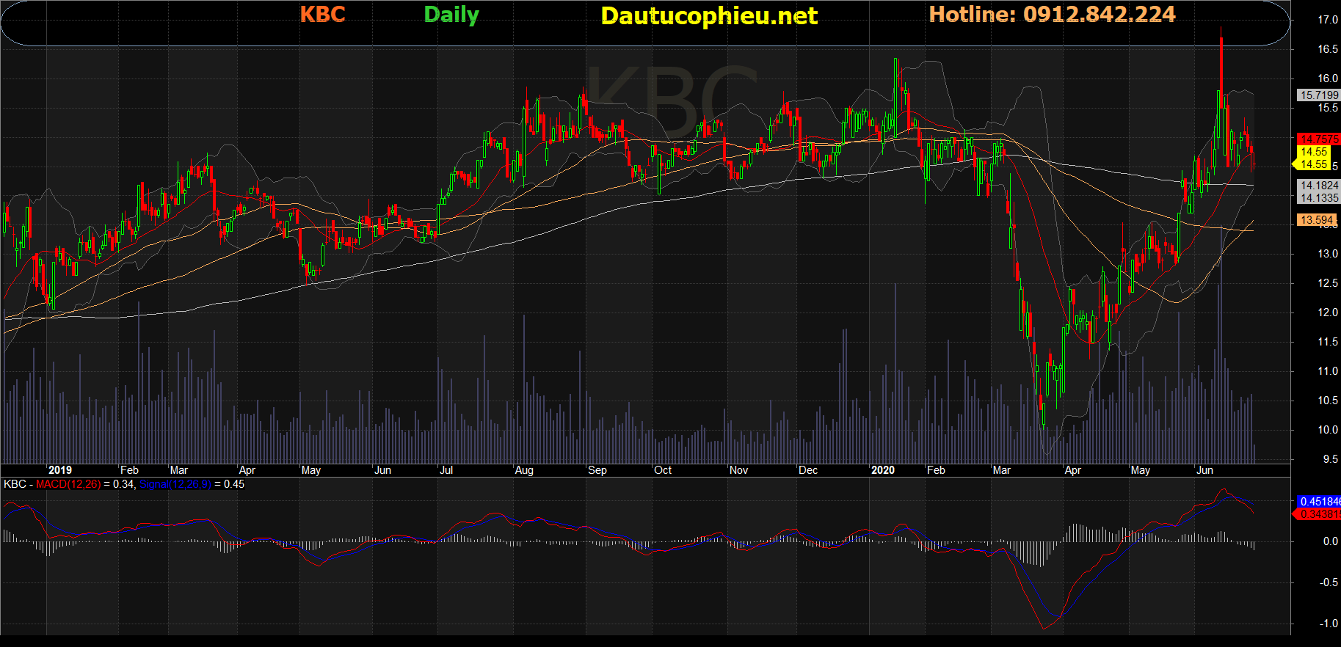
Task: Select the green Daily timeframe label
Action: 451,15
